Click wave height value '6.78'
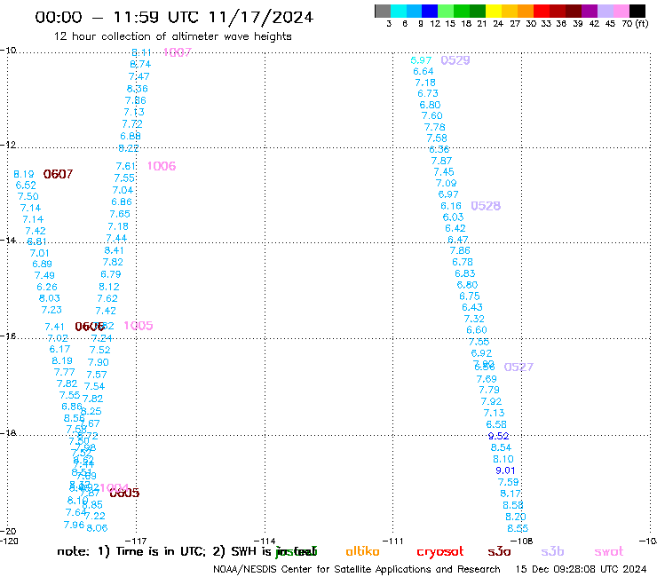 463,262
